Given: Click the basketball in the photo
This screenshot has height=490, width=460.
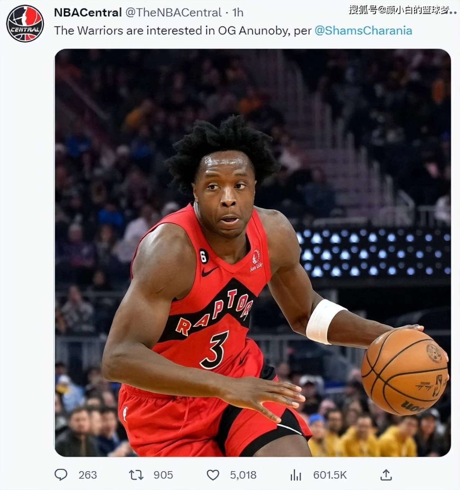Looking at the screenshot, I should coord(405,371).
